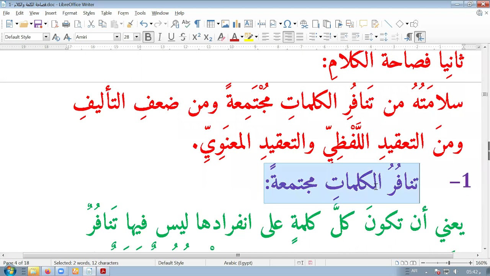Insert a chart
Screen dimensions: 490x276
(237, 24)
